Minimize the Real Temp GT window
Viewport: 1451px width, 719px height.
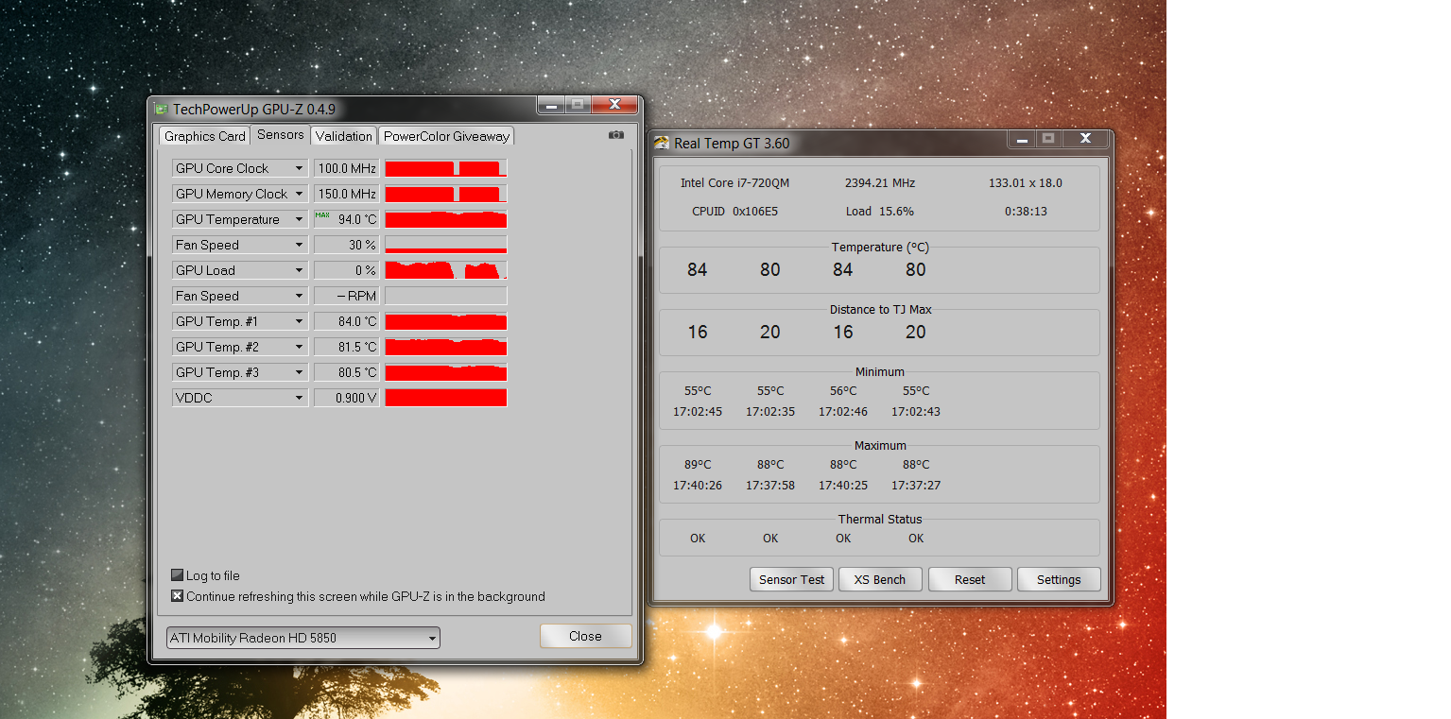tap(1020, 139)
